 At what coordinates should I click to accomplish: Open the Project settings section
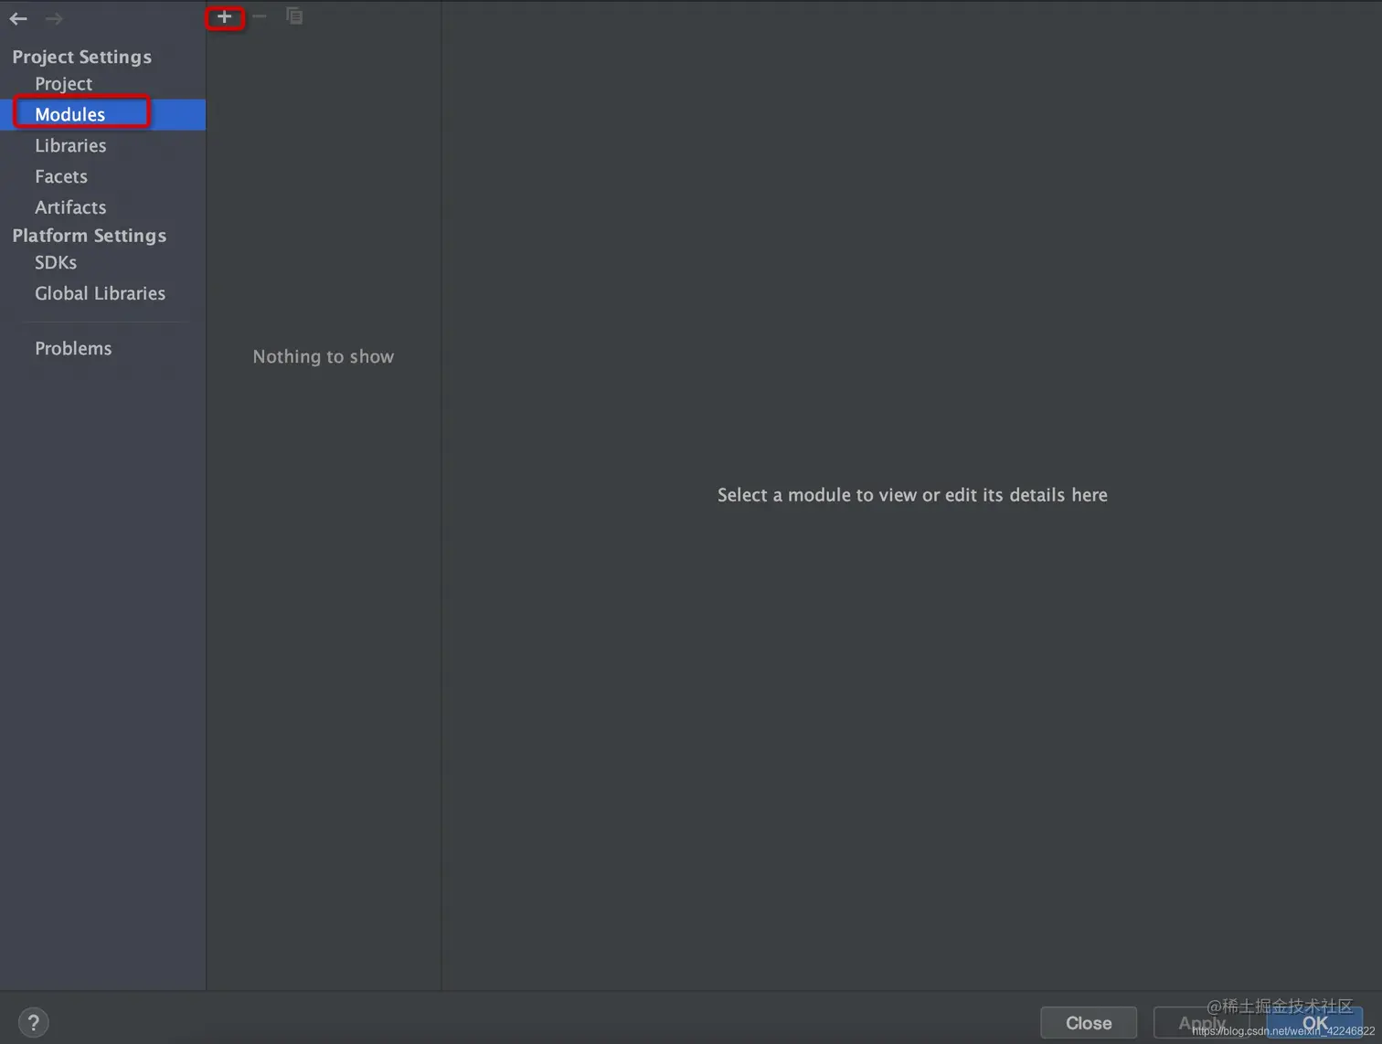tap(63, 83)
